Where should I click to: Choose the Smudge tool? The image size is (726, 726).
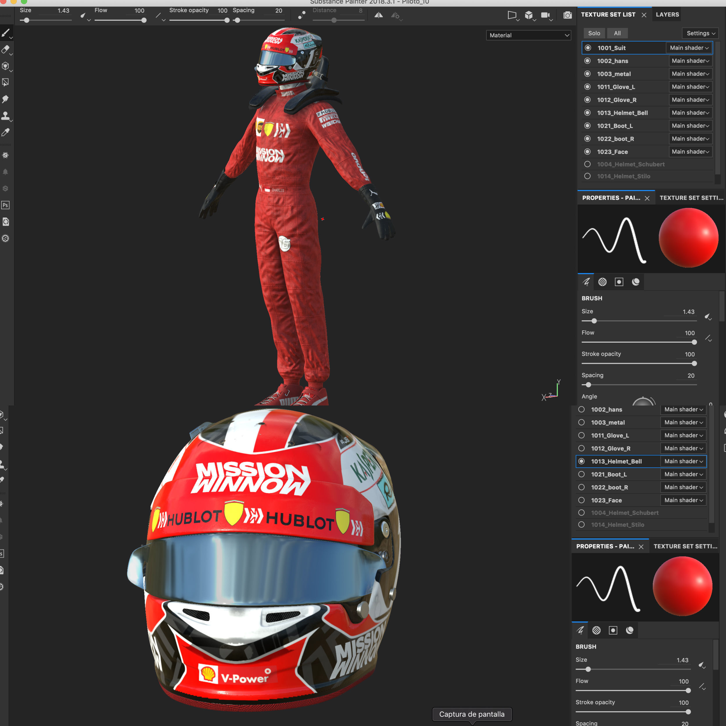(6, 99)
